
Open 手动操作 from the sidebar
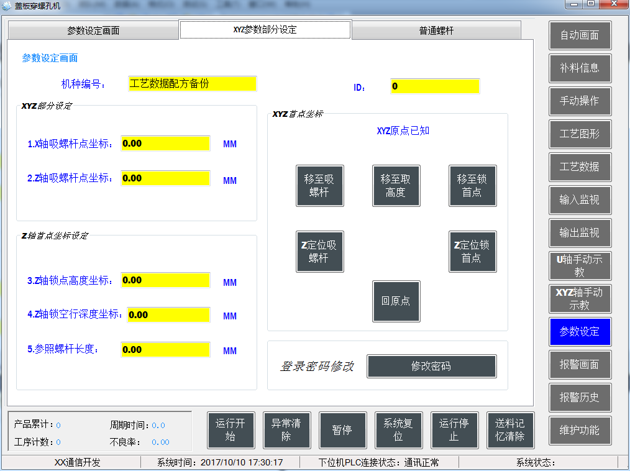point(579,101)
